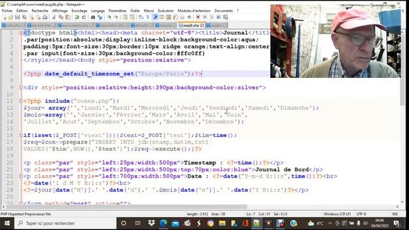
Task: Click the Zoom Out magnifier icon
Action: click(116, 17)
